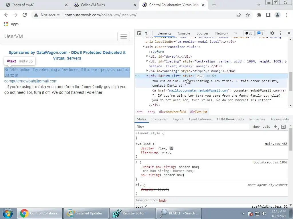Switch to the Elements DevTools tab
293x219 pixels.
164,33
